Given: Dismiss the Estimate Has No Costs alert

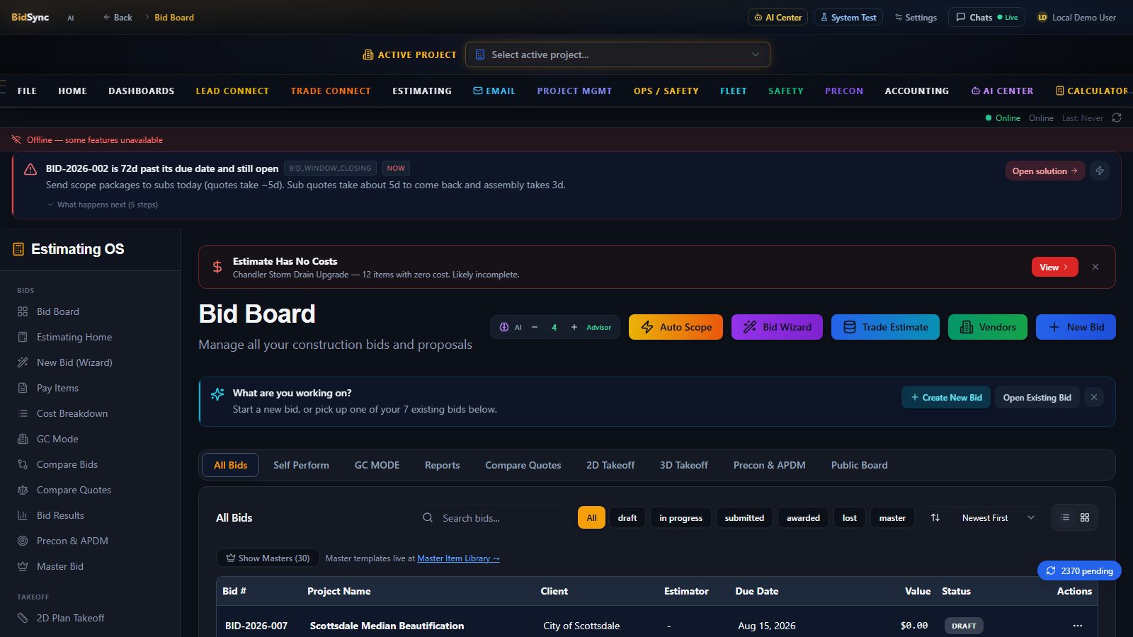Looking at the screenshot, I should [x=1095, y=267].
